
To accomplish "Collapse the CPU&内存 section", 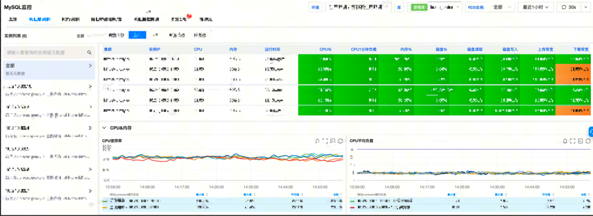I will pyautogui.click(x=104, y=128).
